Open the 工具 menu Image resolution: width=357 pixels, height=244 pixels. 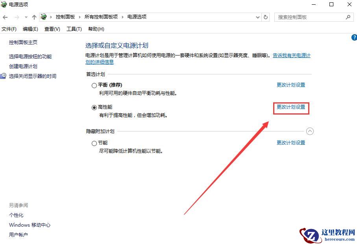[x=74, y=29]
